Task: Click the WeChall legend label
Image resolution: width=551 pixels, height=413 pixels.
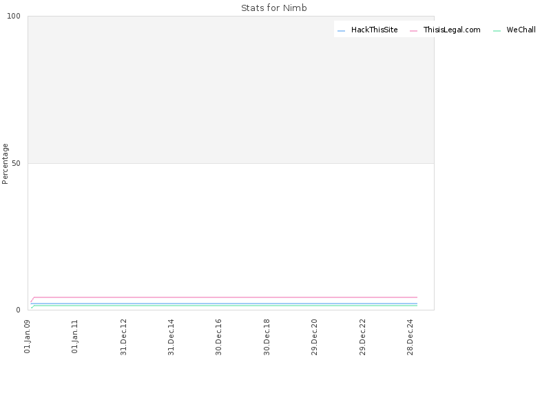Action: coord(521,30)
